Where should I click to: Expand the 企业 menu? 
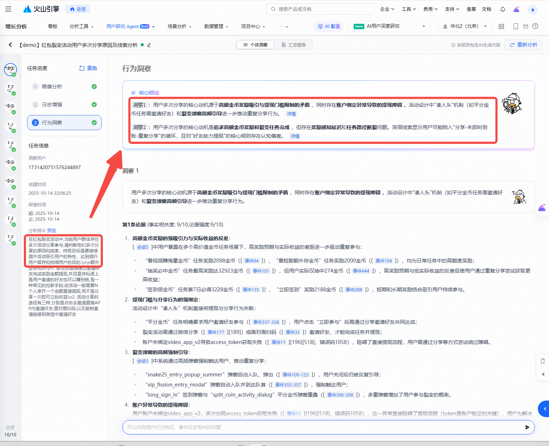[387, 9]
